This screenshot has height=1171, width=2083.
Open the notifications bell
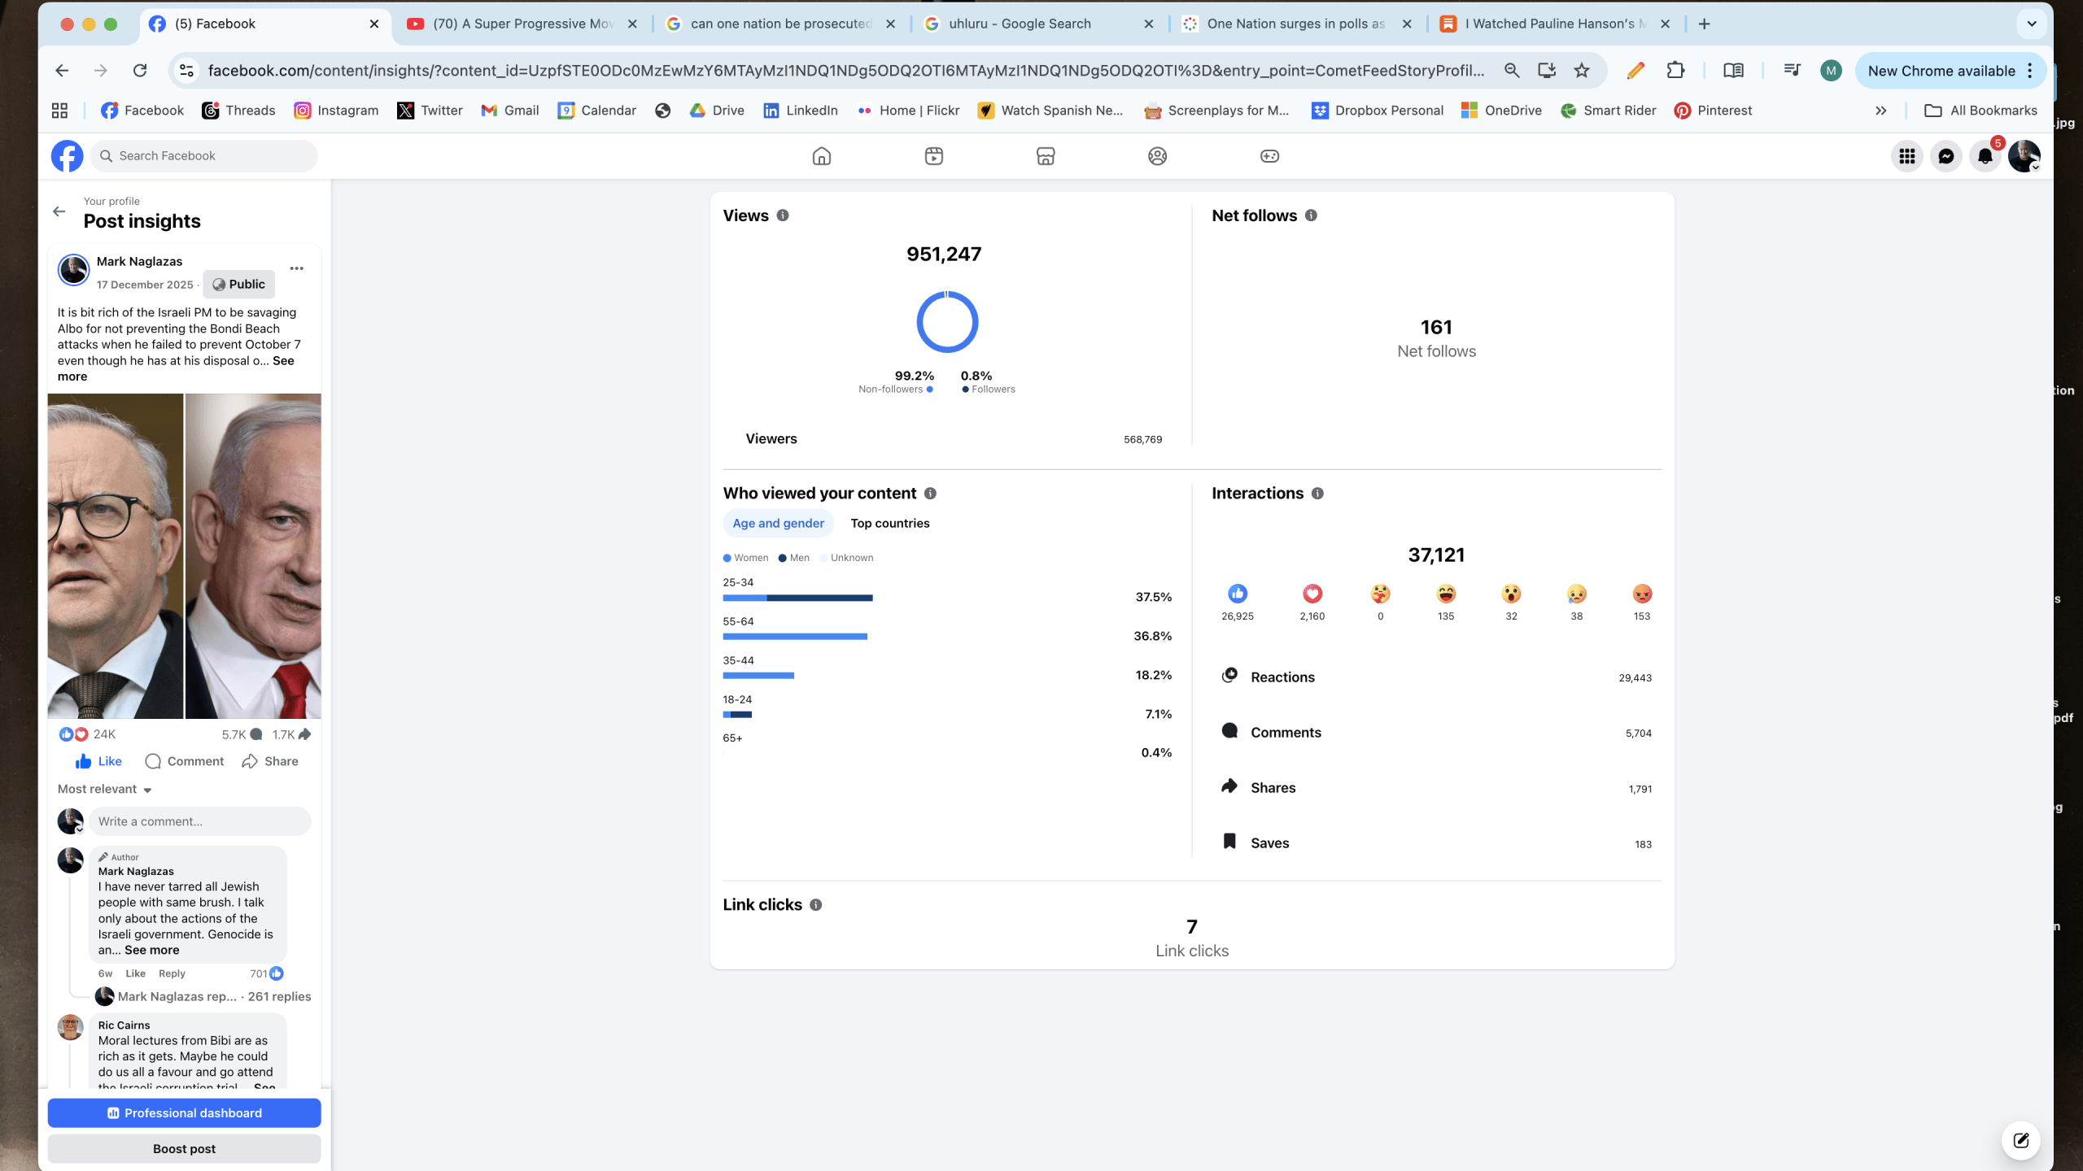click(x=1985, y=156)
